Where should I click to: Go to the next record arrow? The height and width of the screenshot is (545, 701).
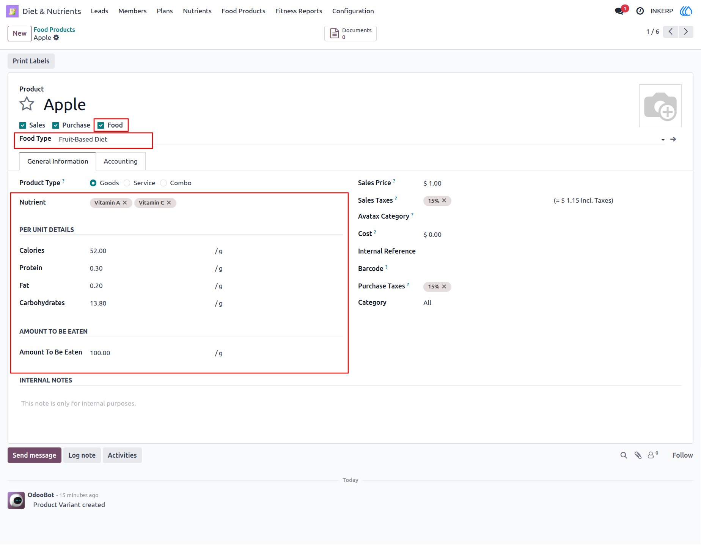pos(686,32)
